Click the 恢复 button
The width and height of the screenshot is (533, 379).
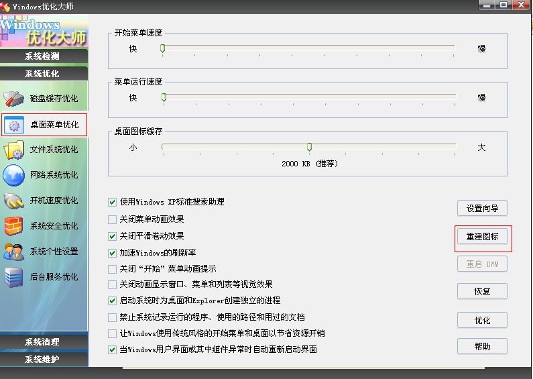pyautogui.click(x=482, y=292)
